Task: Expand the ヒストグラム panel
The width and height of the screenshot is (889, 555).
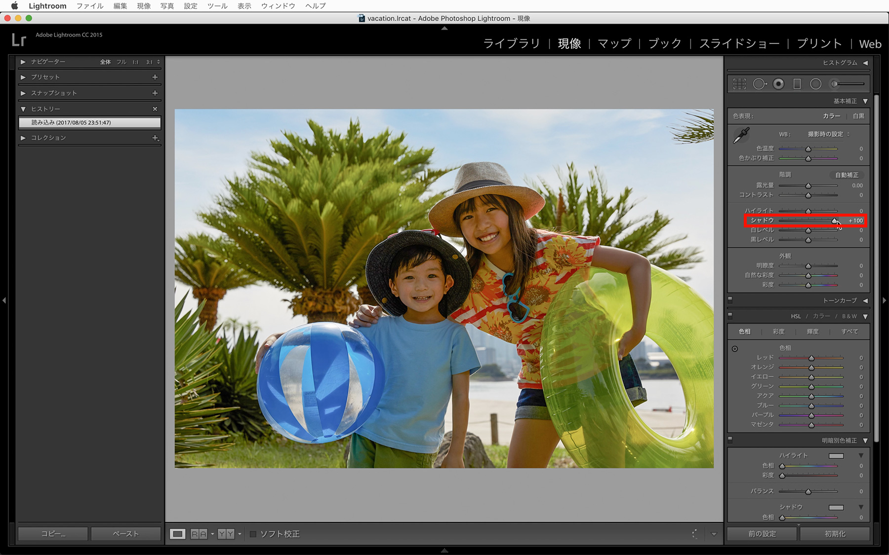Action: (x=865, y=63)
